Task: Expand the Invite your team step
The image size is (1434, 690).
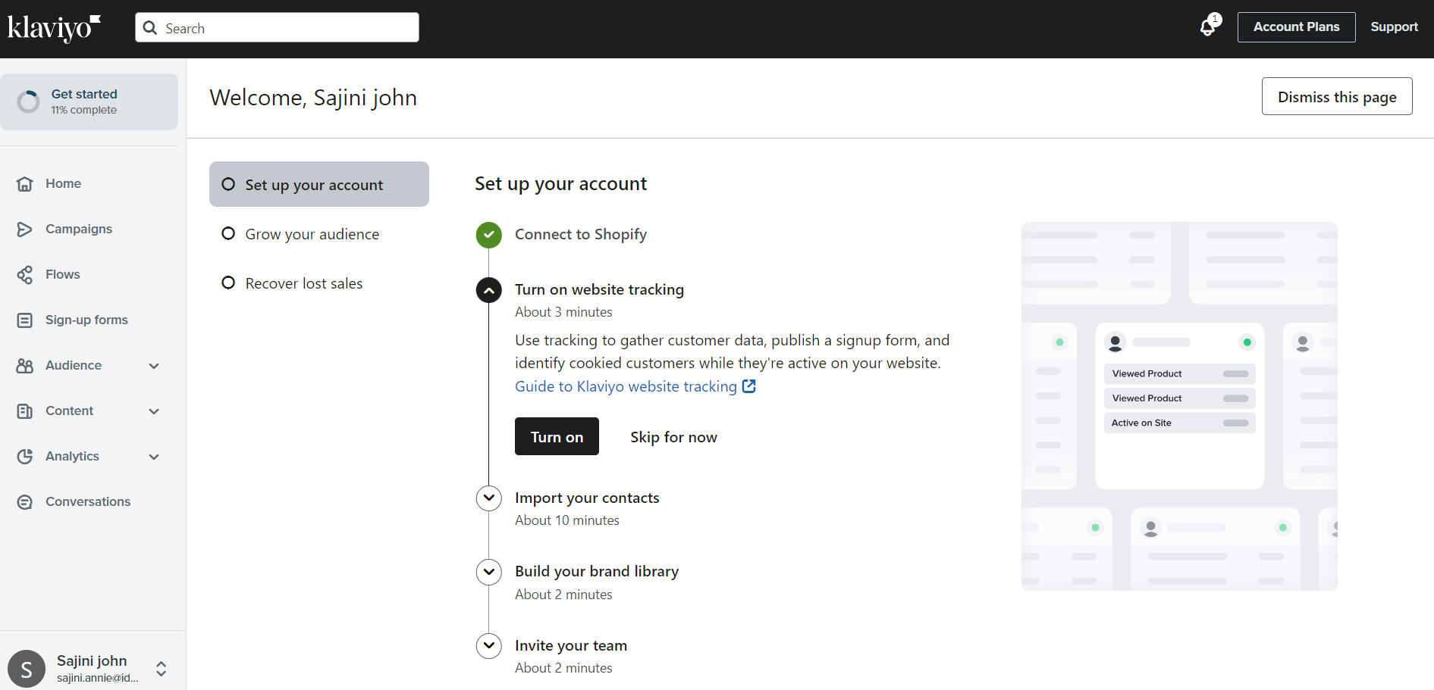Action: (x=489, y=646)
